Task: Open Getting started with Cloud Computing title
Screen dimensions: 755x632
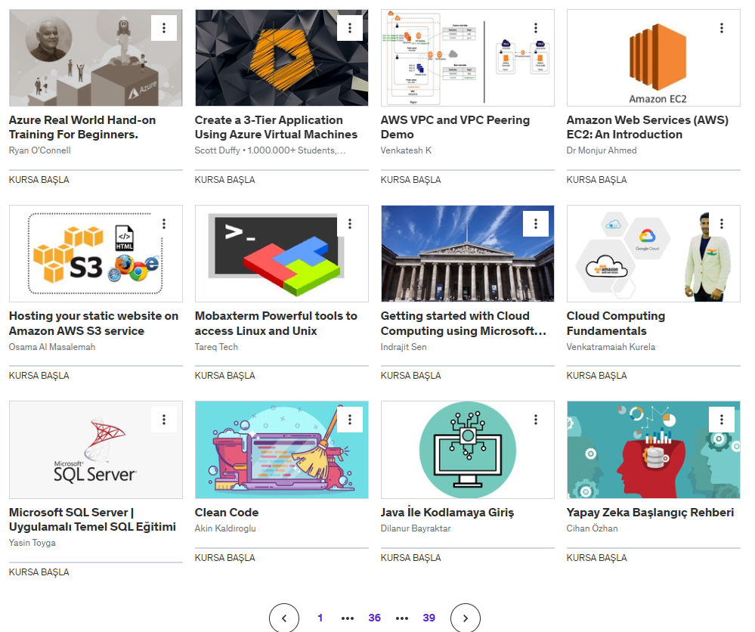Action: point(463,324)
